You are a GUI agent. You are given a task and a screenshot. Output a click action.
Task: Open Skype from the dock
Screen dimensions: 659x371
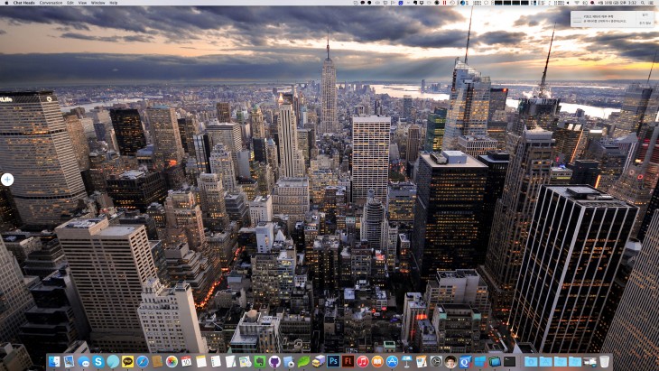98,362
